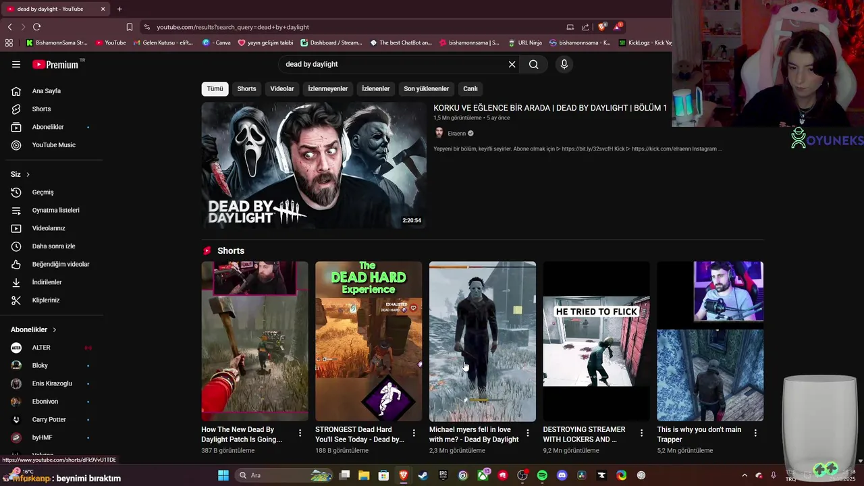The width and height of the screenshot is (864, 486).
Task: Click in the YouTube search input field
Action: pos(395,64)
